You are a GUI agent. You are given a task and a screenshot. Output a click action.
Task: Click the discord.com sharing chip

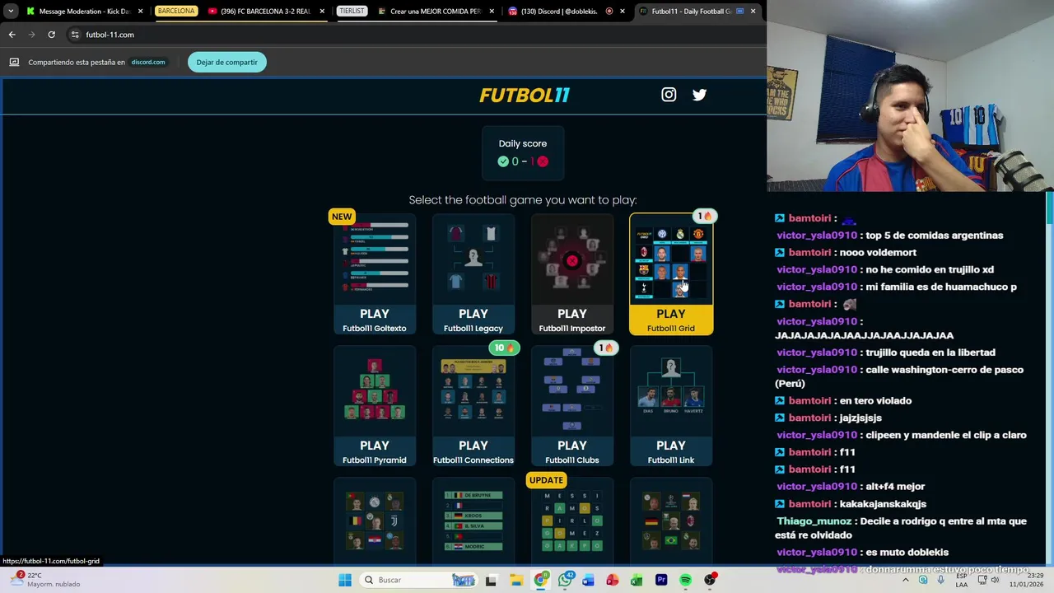pos(148,62)
